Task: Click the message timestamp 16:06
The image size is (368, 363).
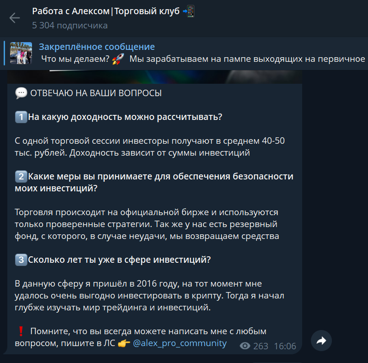Action: [x=285, y=346]
